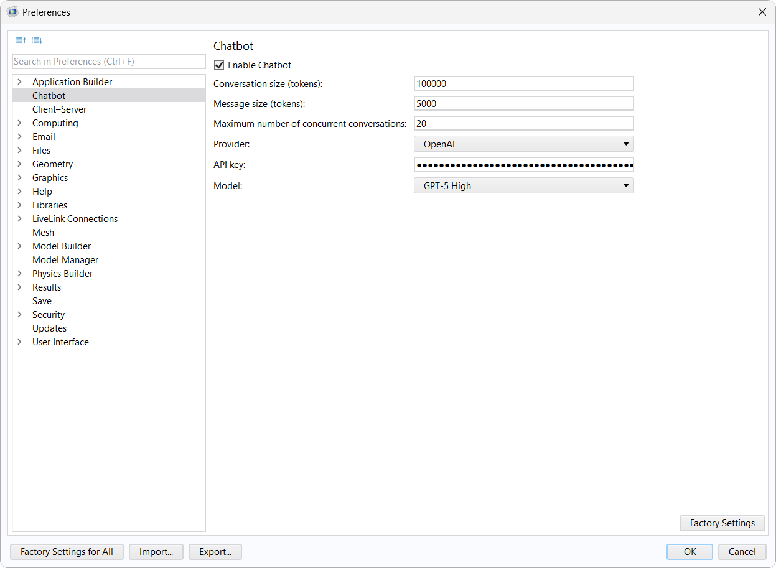
Task: Click the collapse all tree icon
Action: click(21, 41)
